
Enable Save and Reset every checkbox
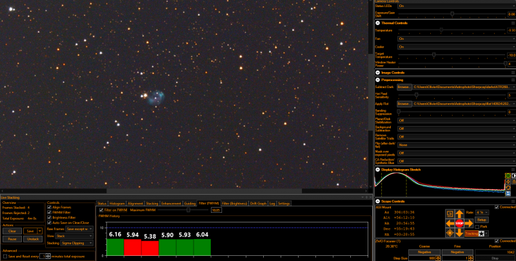(5, 256)
